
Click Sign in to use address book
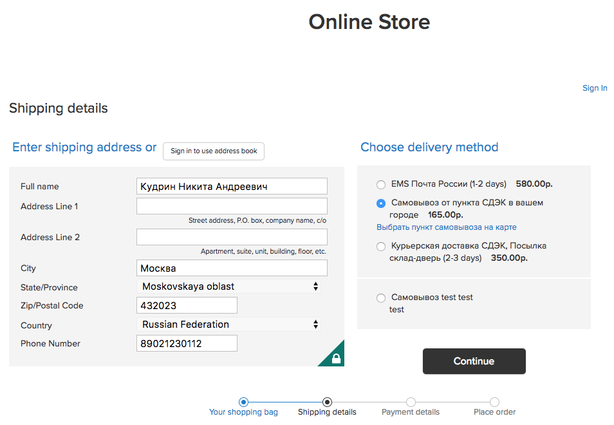coord(214,151)
